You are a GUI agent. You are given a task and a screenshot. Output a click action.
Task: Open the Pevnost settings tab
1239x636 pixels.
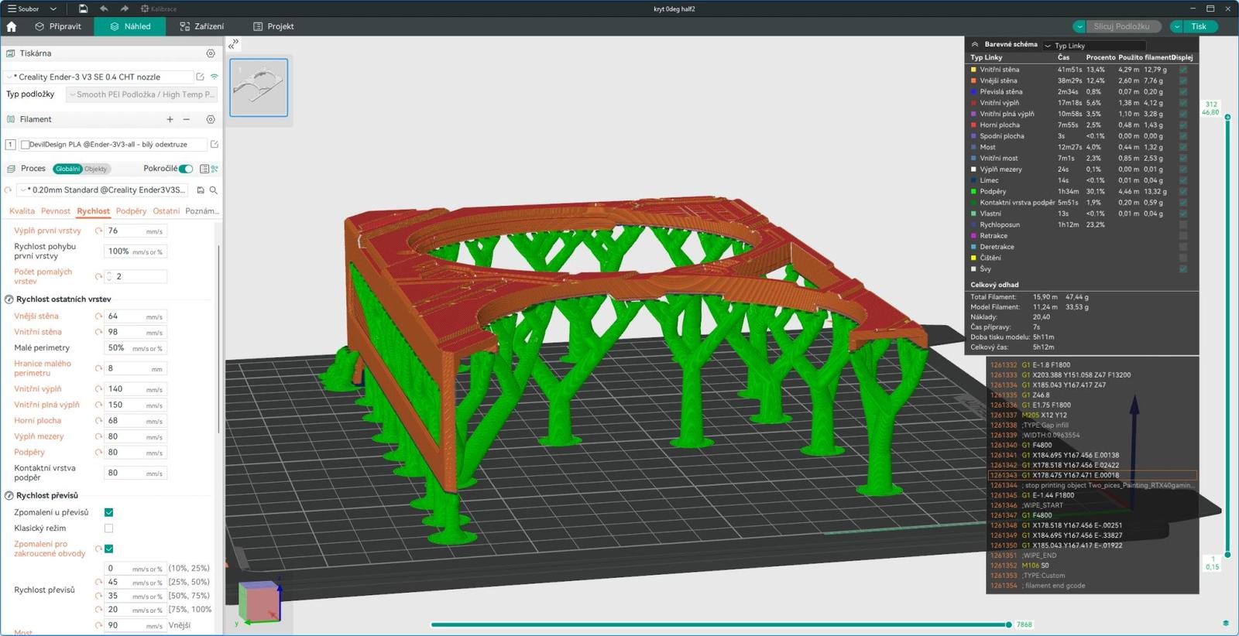coord(56,211)
